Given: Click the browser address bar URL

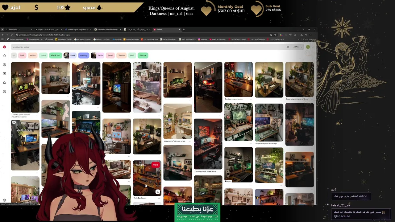Looking at the screenshot, I should 45,35.
